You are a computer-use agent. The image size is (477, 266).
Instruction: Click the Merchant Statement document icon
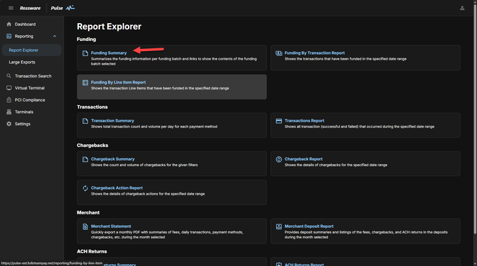(x=85, y=226)
